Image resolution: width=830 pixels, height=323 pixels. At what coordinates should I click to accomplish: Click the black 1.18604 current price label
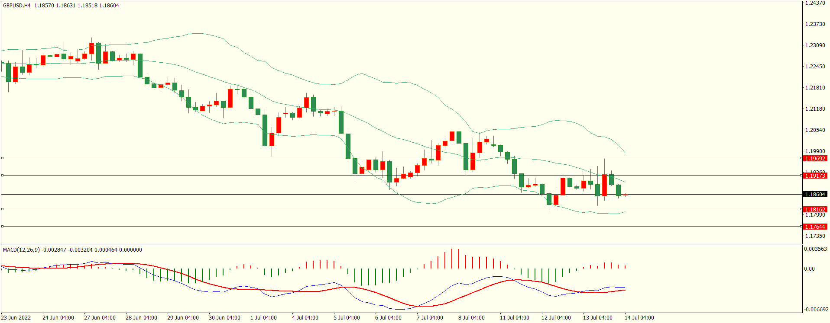point(815,195)
